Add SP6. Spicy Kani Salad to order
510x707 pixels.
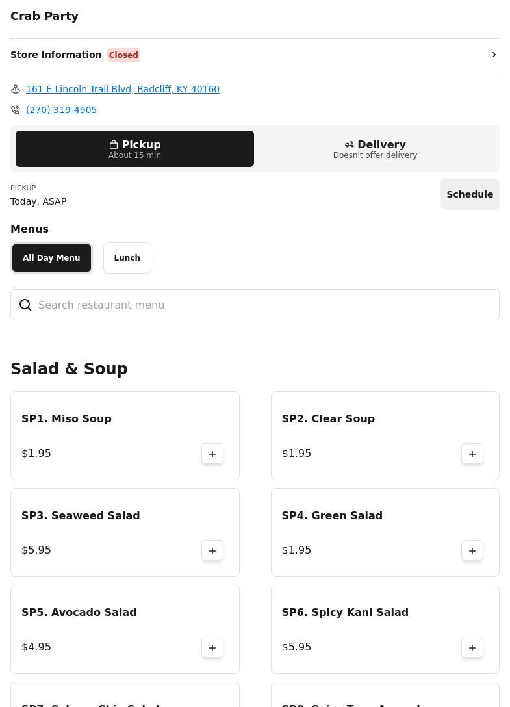472,647
